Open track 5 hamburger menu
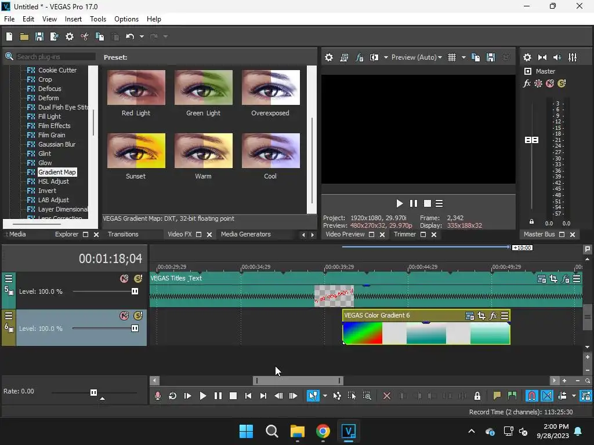 click(x=9, y=279)
